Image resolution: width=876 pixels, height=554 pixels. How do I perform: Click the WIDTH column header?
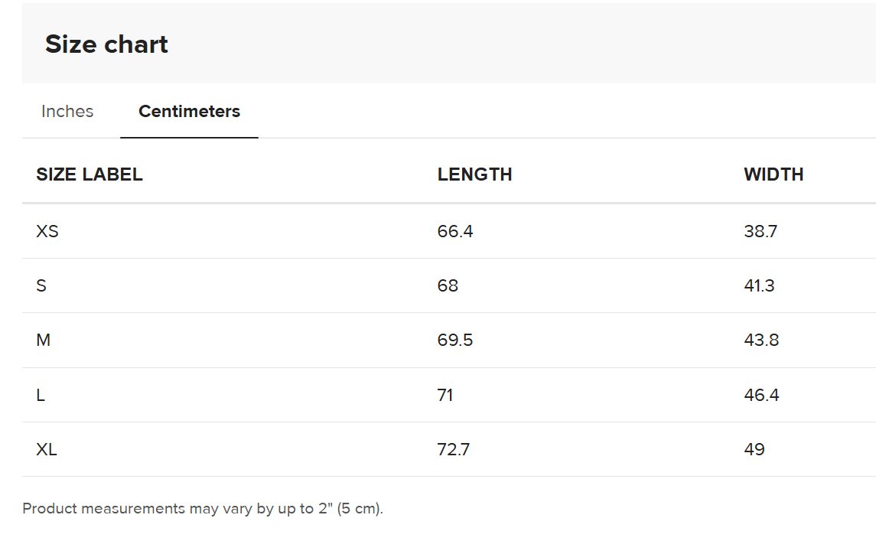pos(773,174)
